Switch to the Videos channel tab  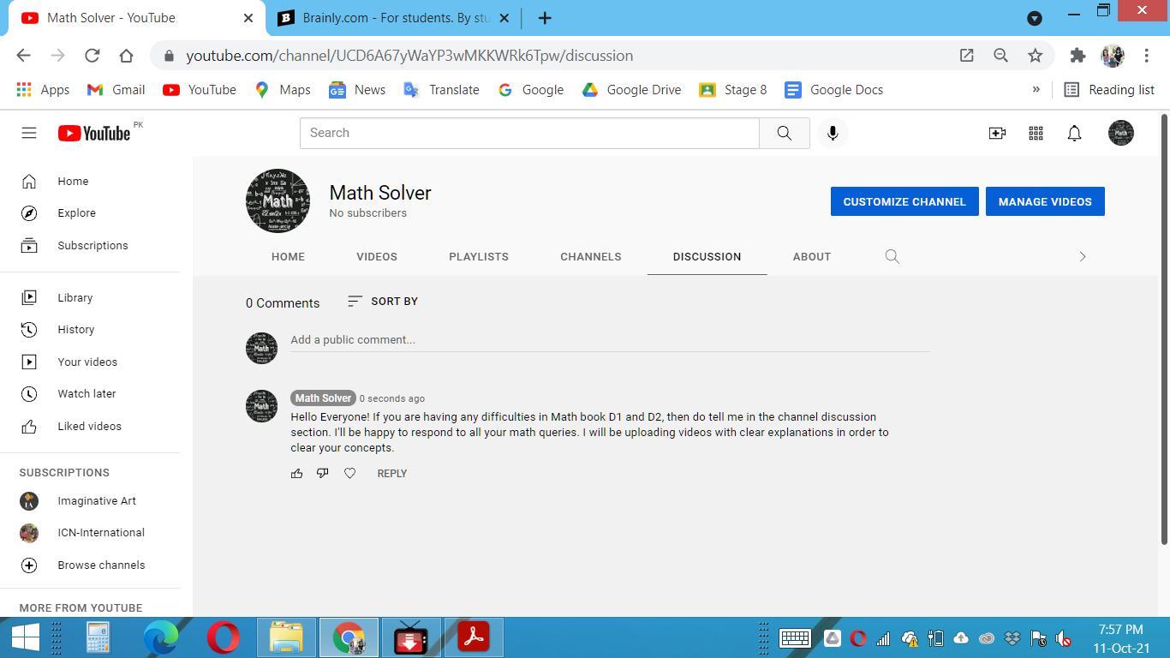tap(376, 256)
